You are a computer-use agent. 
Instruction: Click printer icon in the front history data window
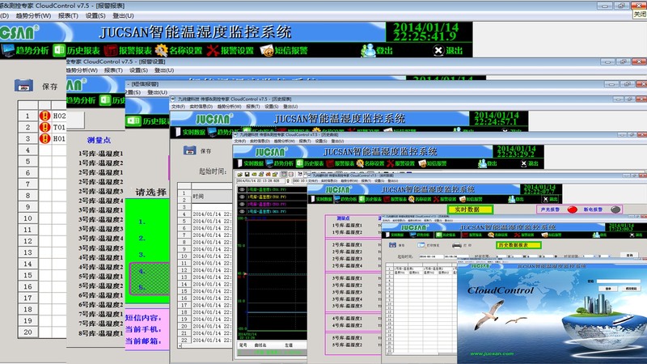click(456, 245)
